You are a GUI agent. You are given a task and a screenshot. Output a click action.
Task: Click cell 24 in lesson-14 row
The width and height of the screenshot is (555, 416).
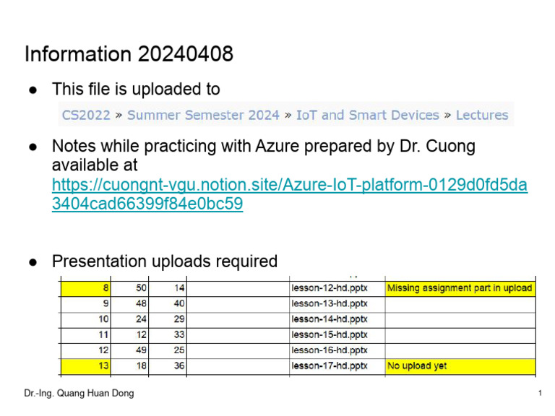[129, 319]
